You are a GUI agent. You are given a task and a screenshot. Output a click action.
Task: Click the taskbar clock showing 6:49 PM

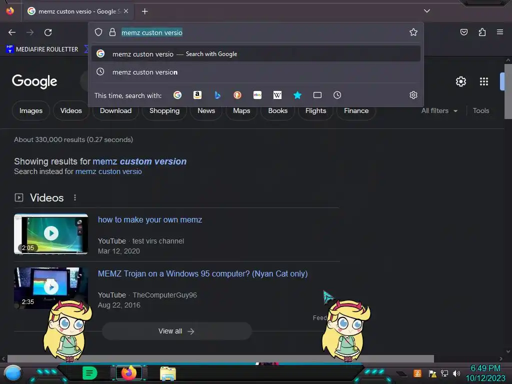click(485, 373)
